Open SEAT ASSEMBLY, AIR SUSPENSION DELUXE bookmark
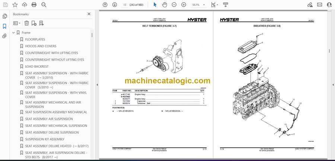The image size is (335, 161). 57,155
